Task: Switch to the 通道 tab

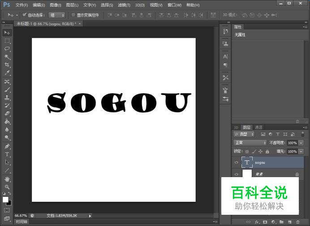Action: point(258,127)
